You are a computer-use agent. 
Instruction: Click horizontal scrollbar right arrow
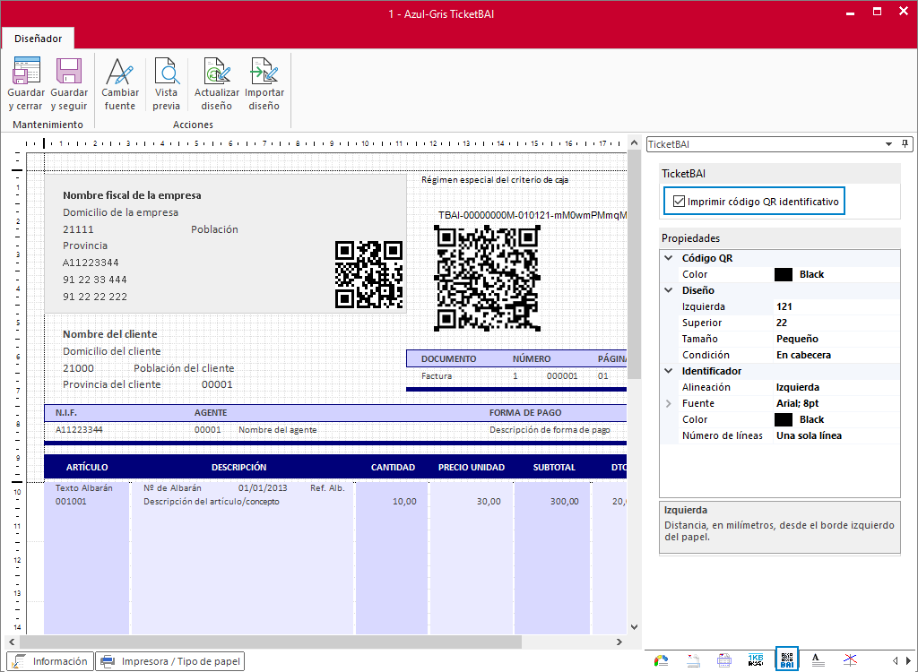619,642
